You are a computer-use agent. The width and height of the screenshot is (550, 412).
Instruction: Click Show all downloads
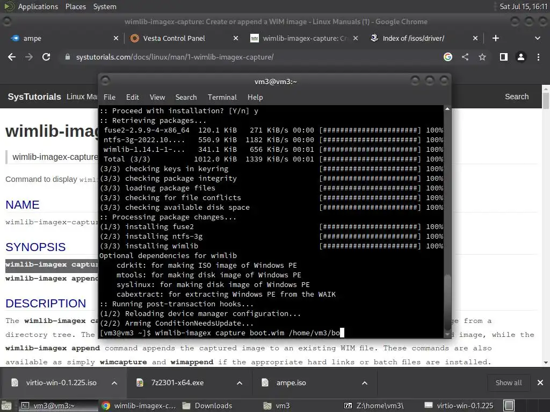(508, 383)
